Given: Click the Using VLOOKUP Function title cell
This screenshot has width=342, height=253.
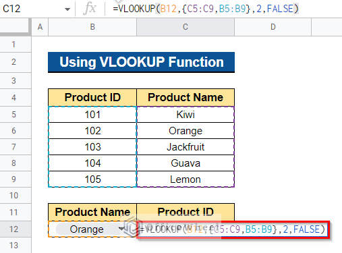Looking at the screenshot, I should [141, 62].
